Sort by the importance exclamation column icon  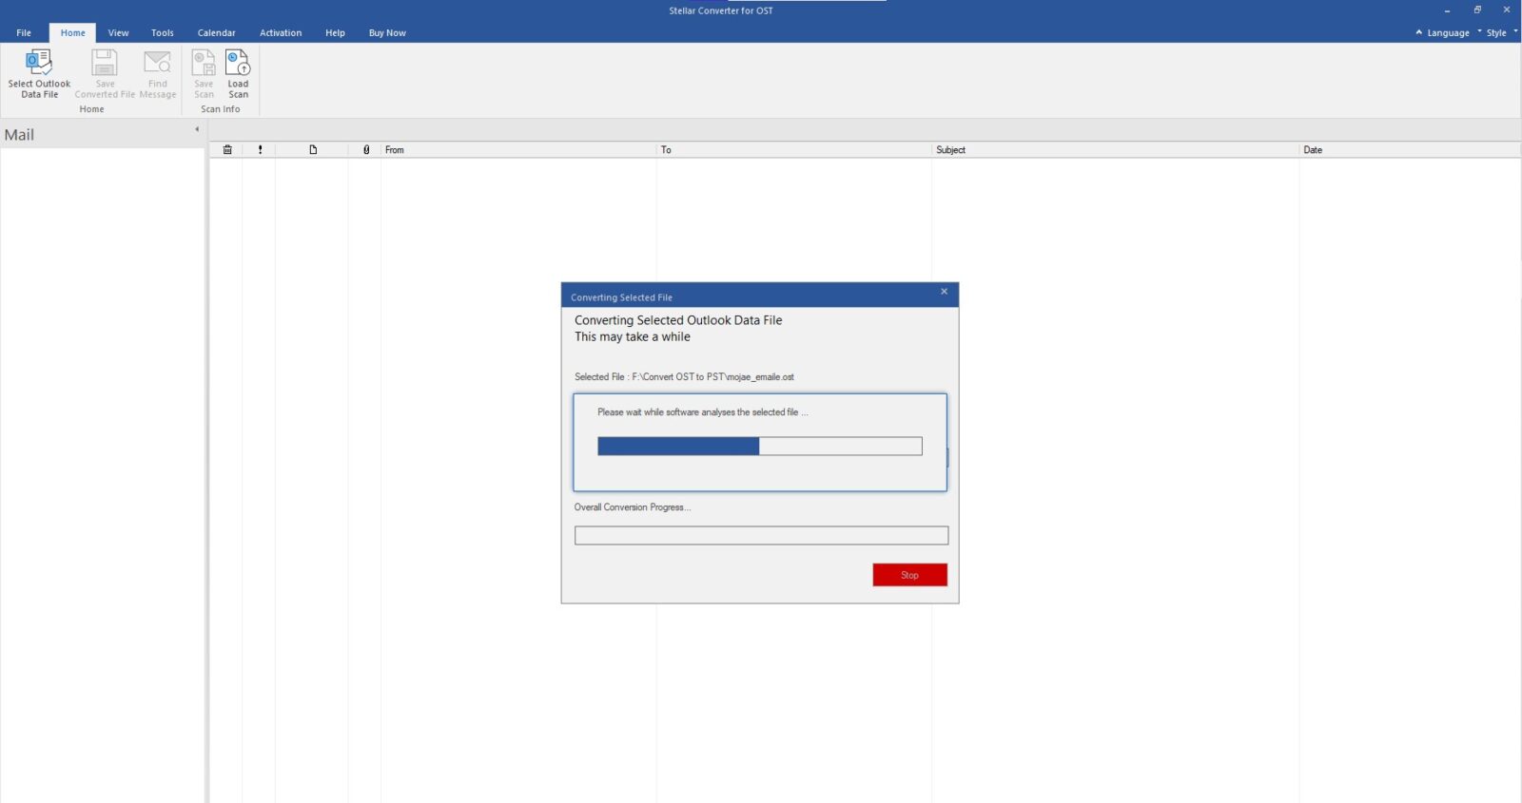[x=260, y=150]
